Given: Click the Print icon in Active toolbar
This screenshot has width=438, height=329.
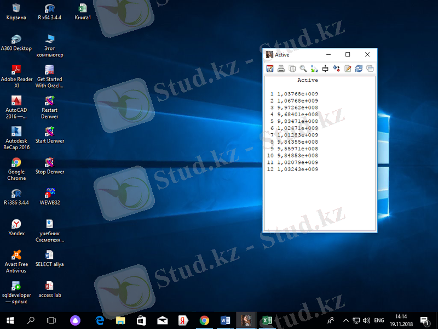Looking at the screenshot, I should pos(281,69).
